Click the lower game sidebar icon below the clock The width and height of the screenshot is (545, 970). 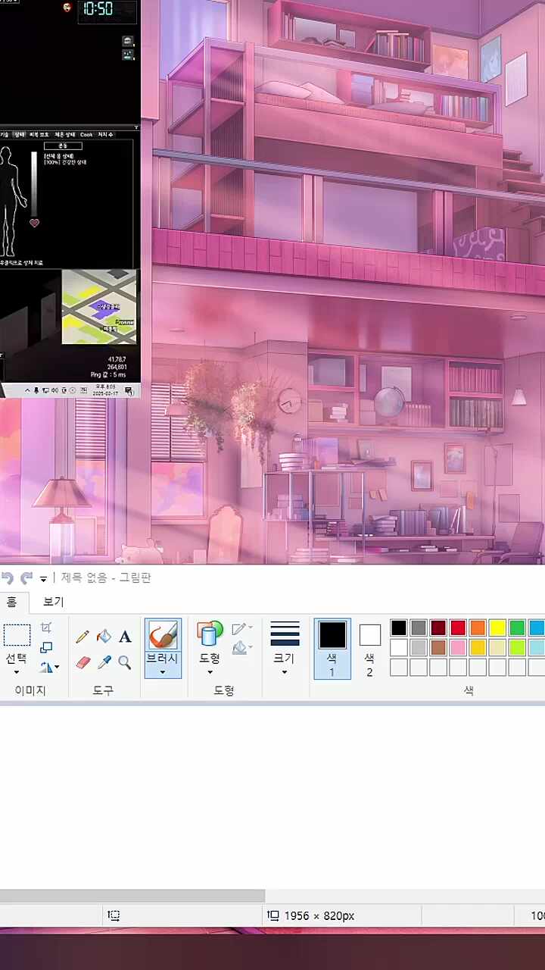[x=128, y=55]
